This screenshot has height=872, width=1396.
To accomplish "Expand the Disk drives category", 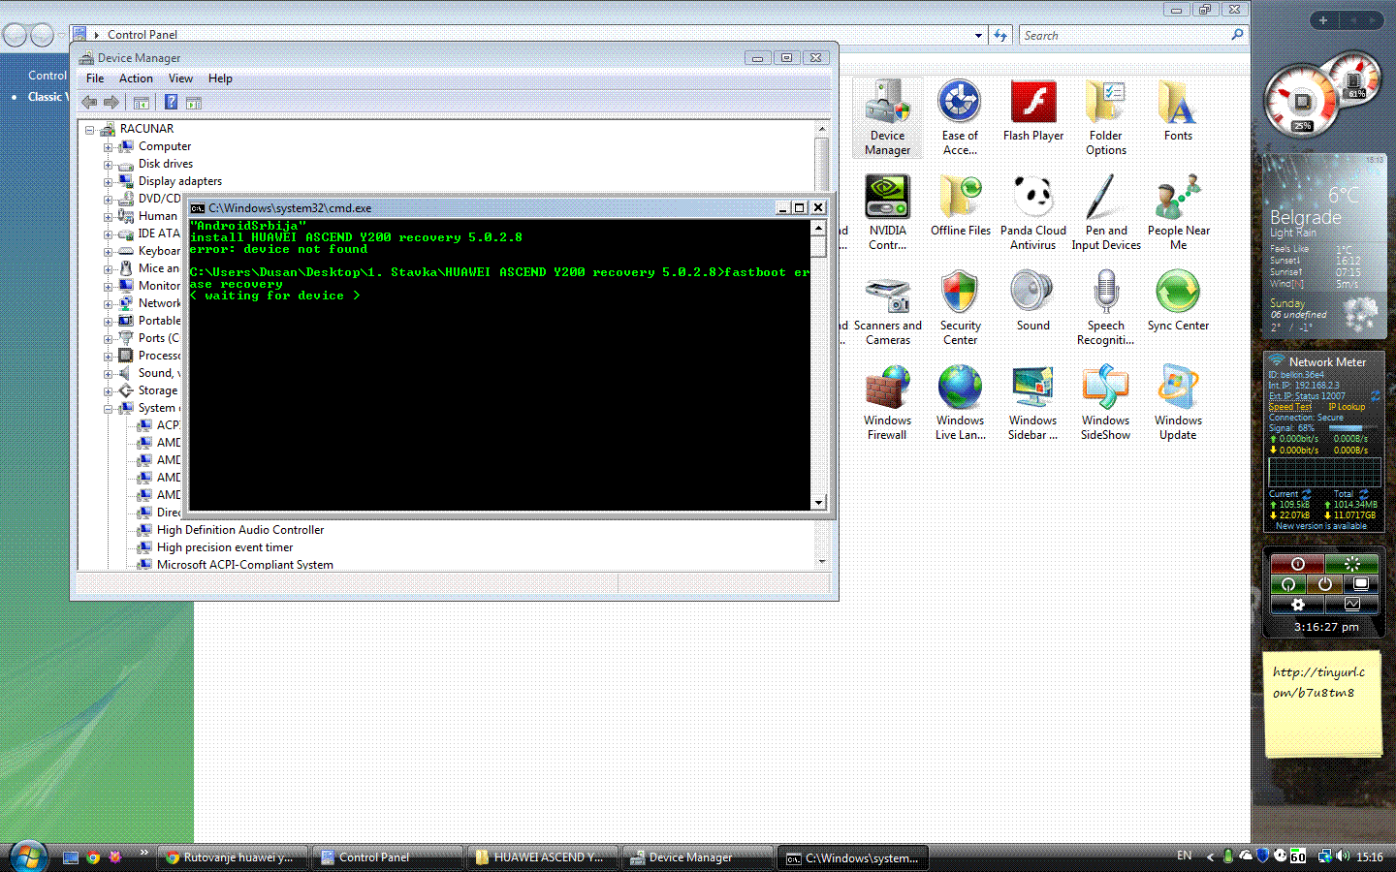I will coord(109,165).
